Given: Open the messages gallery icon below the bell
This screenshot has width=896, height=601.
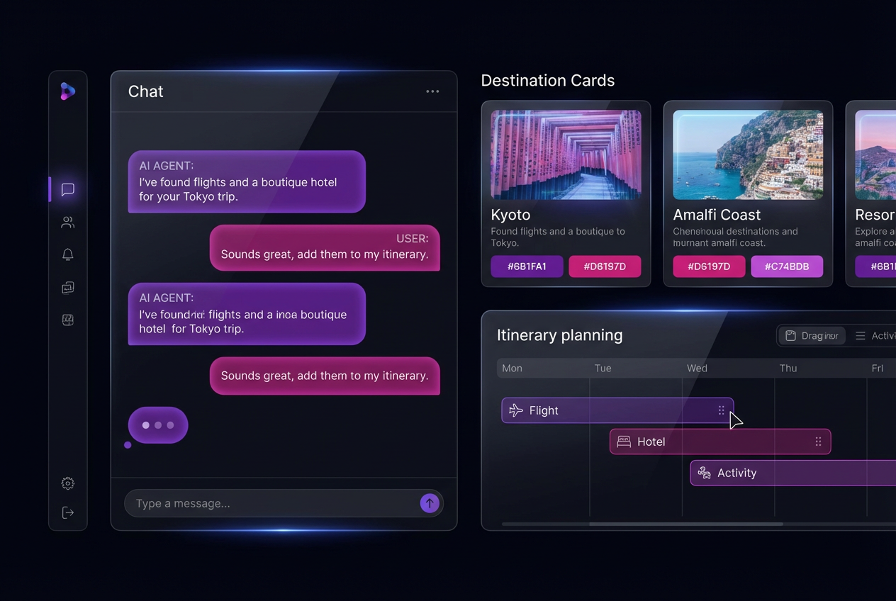Looking at the screenshot, I should click(68, 287).
